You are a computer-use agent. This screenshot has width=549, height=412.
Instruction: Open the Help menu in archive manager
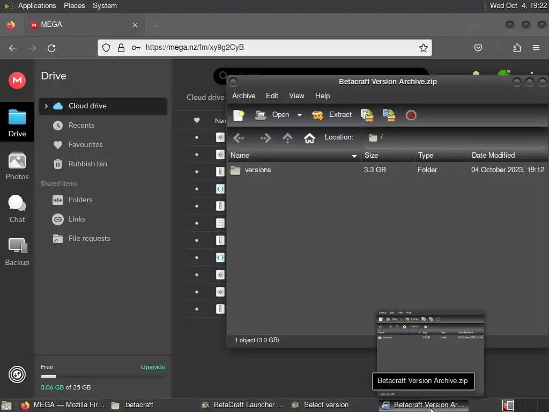pos(322,95)
